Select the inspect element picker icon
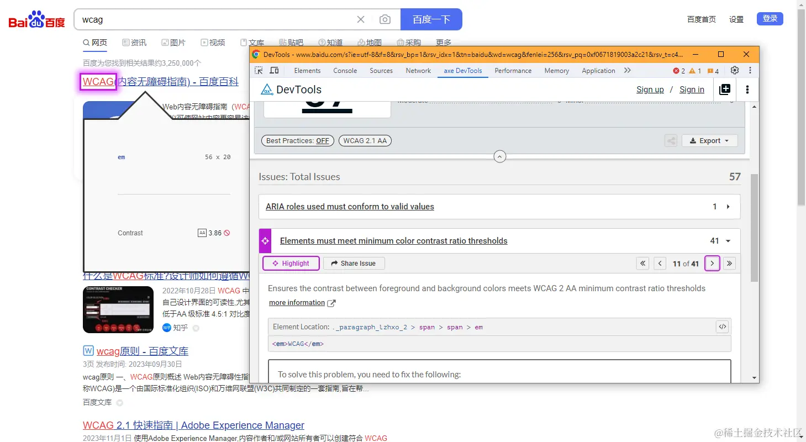 click(x=259, y=71)
